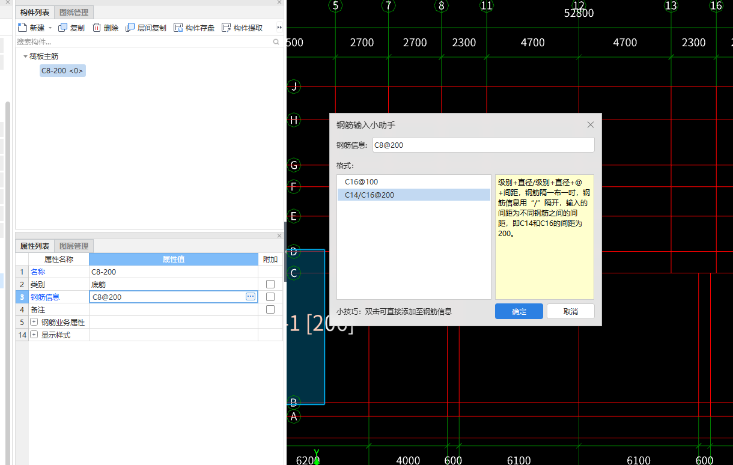Click axis bubble G in the drawing
The height and width of the screenshot is (465, 733).
[294, 165]
